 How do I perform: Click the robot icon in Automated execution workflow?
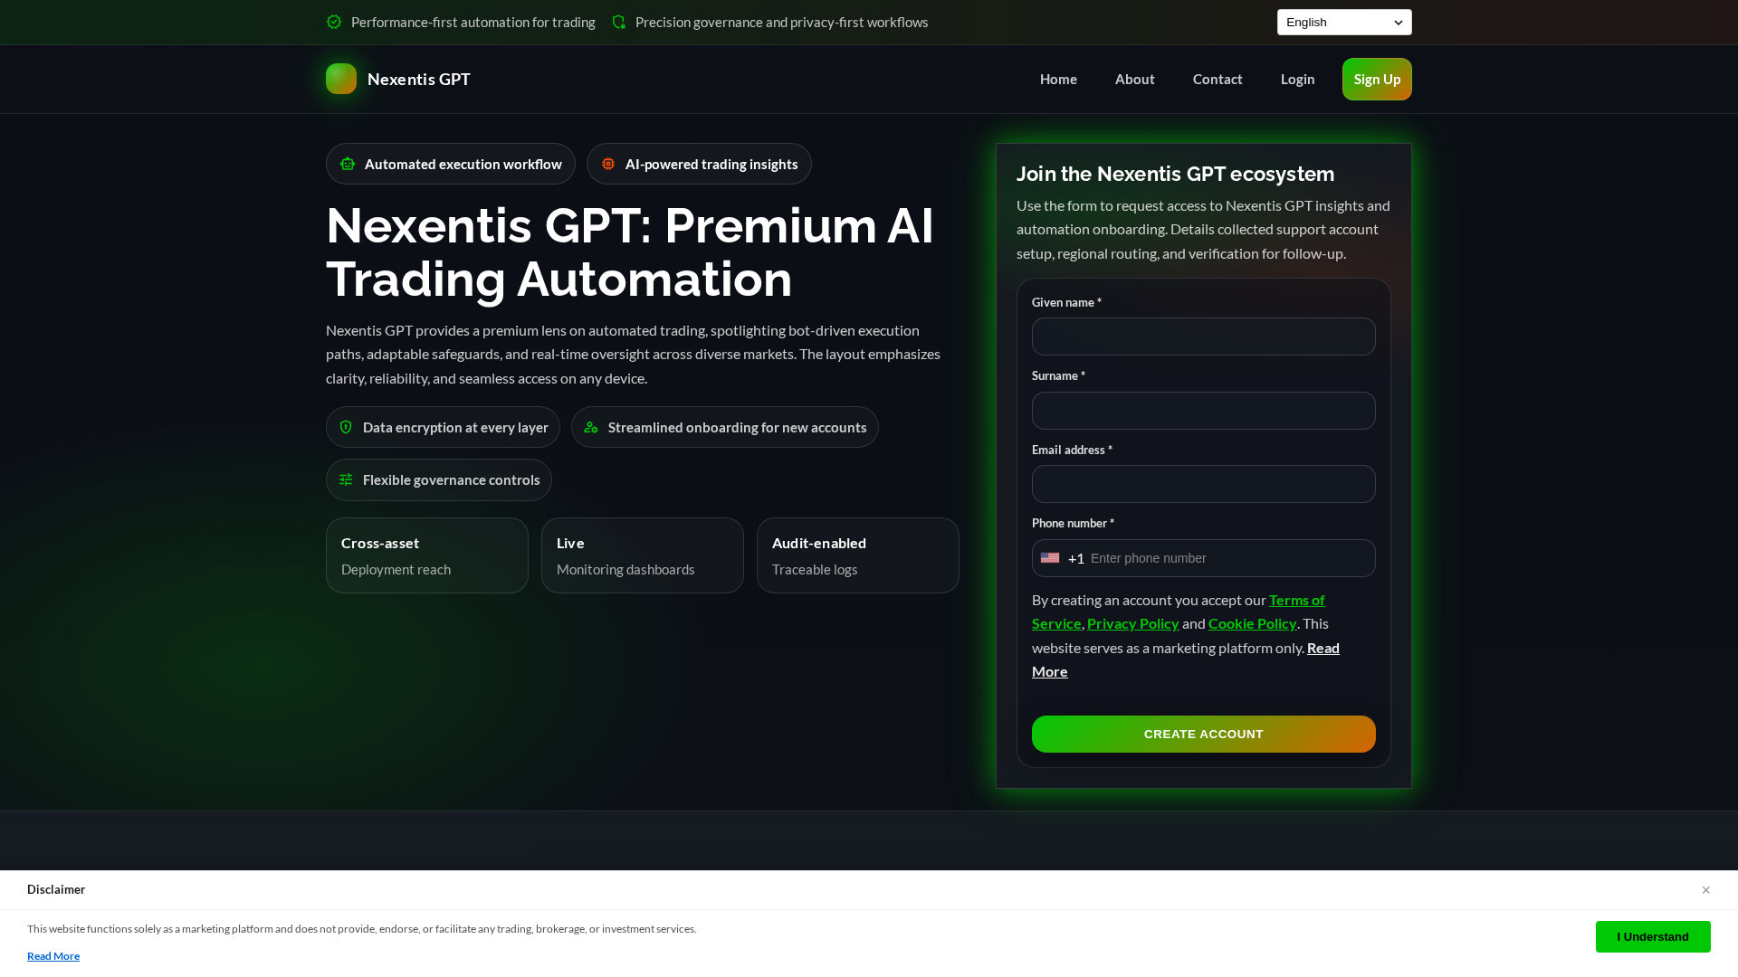click(x=348, y=164)
